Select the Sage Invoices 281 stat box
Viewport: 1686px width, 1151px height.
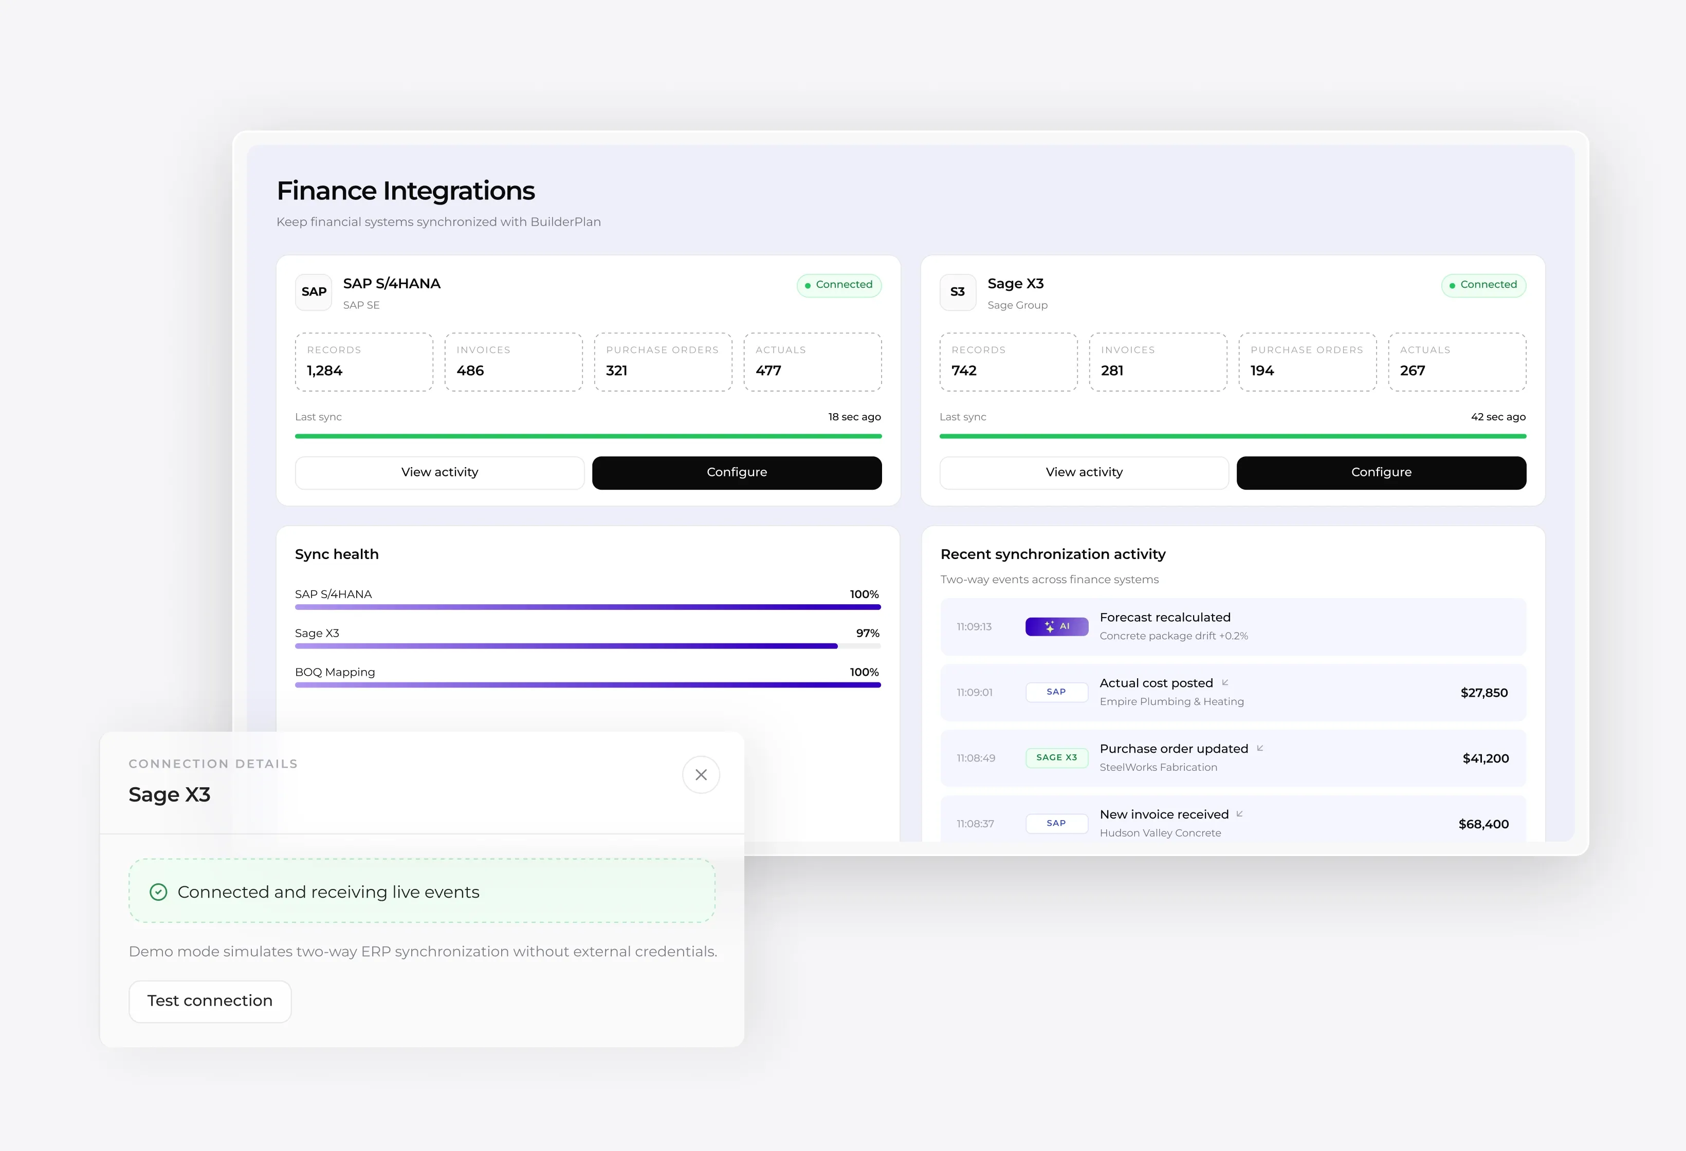(x=1157, y=362)
